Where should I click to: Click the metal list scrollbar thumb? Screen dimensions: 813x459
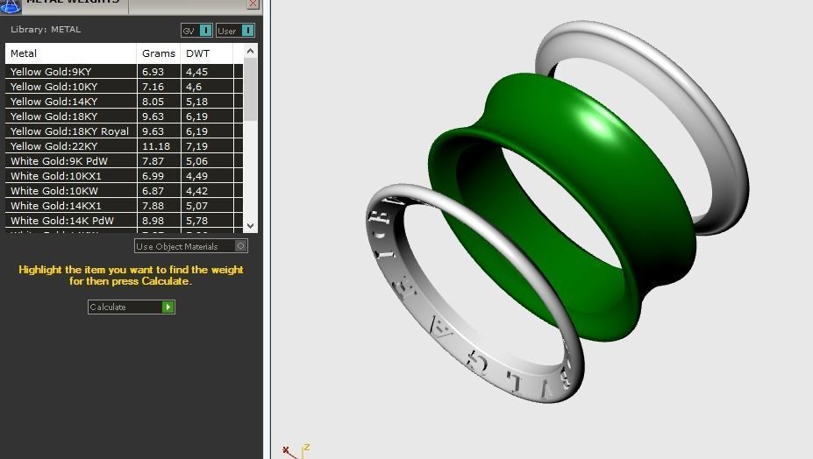click(251, 89)
